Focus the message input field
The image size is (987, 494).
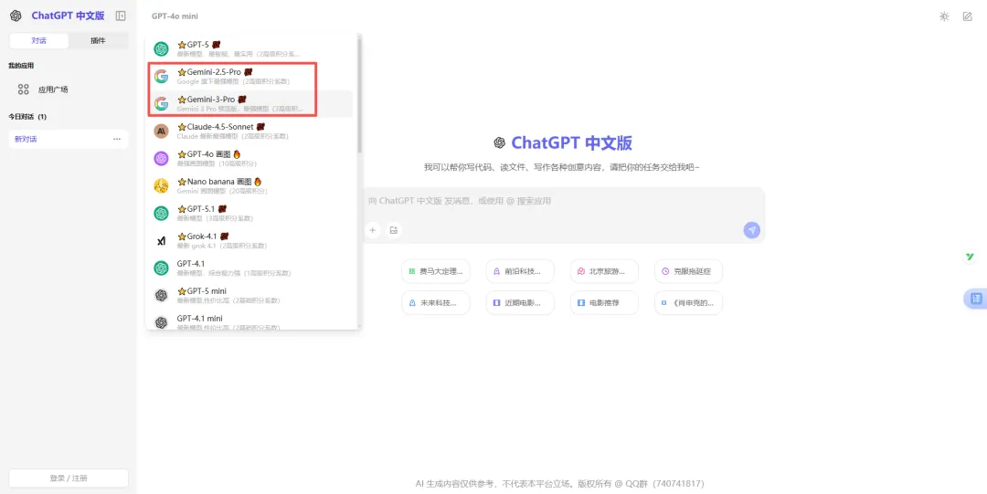click(x=564, y=202)
